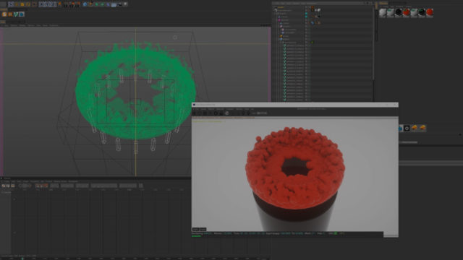
Task: Click the orange grid icon beside the orange sphere
Action: coord(10,14)
